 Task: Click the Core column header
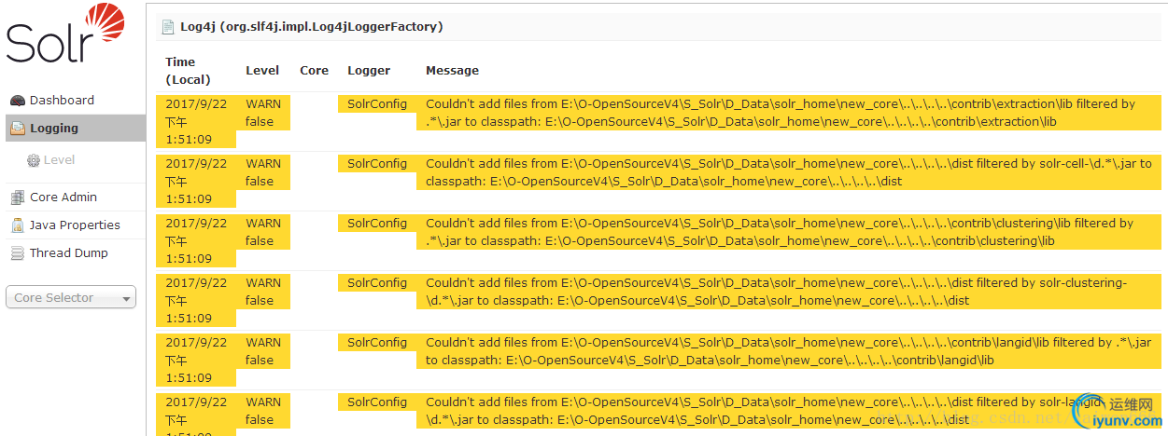(314, 71)
